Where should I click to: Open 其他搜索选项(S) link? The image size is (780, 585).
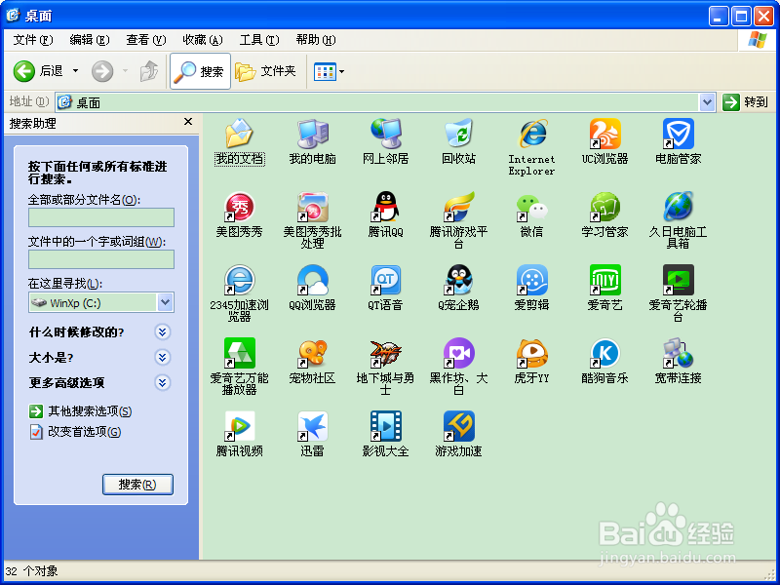point(81,411)
